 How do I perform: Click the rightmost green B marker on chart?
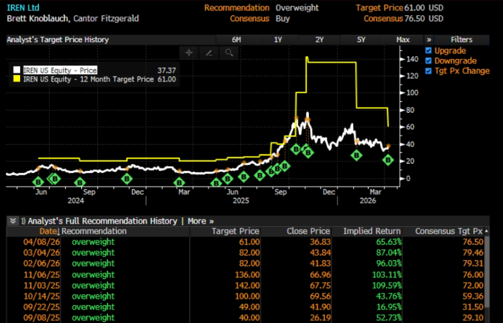click(388, 159)
